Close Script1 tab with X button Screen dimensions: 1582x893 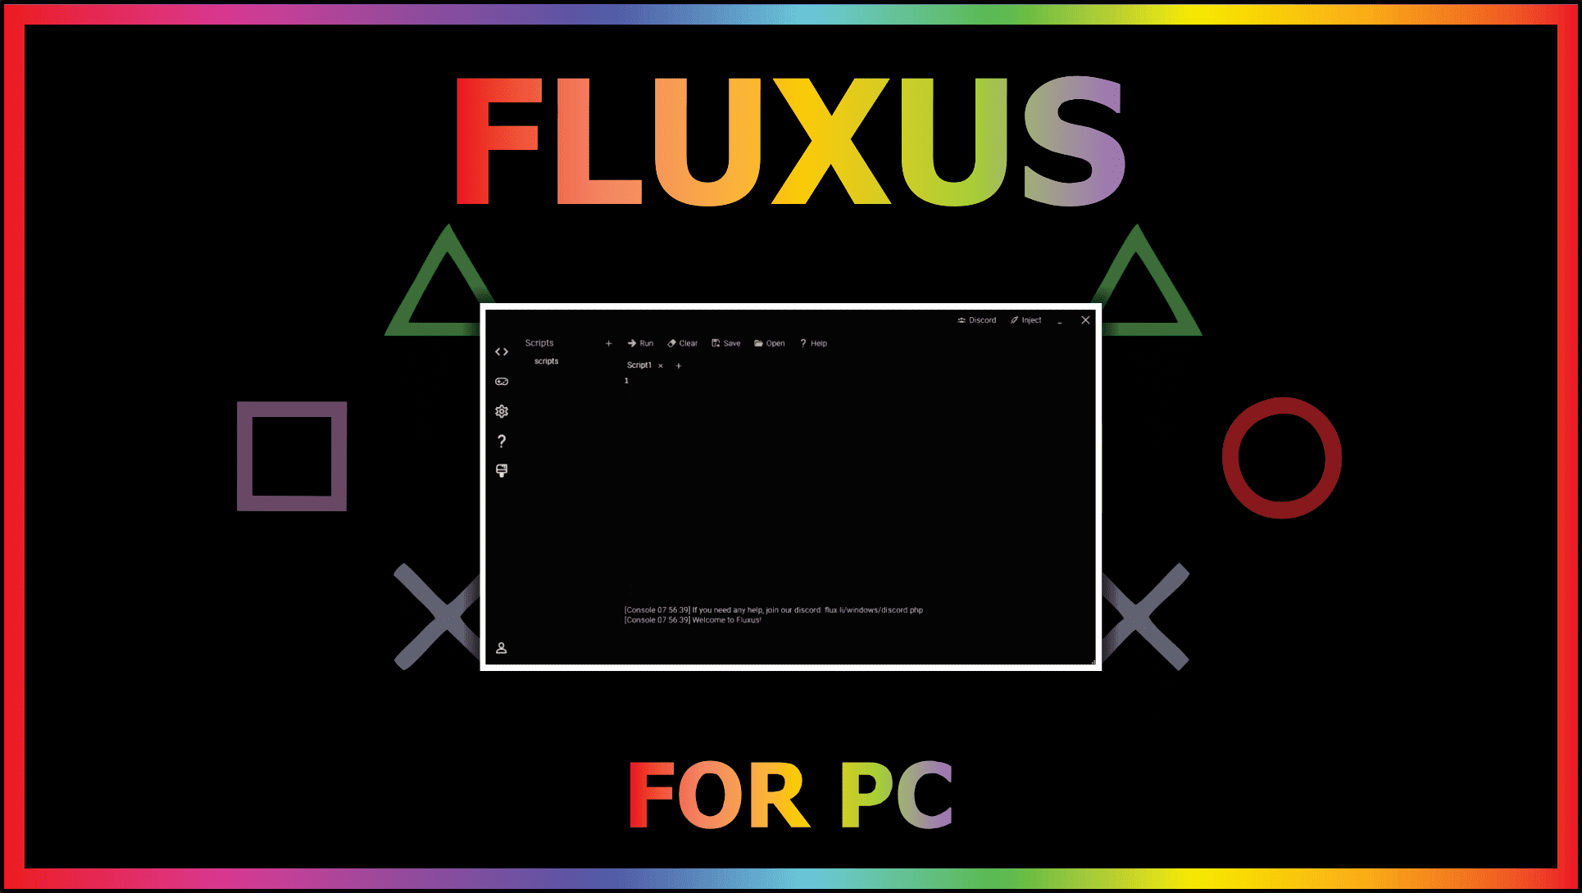pyautogui.click(x=663, y=365)
